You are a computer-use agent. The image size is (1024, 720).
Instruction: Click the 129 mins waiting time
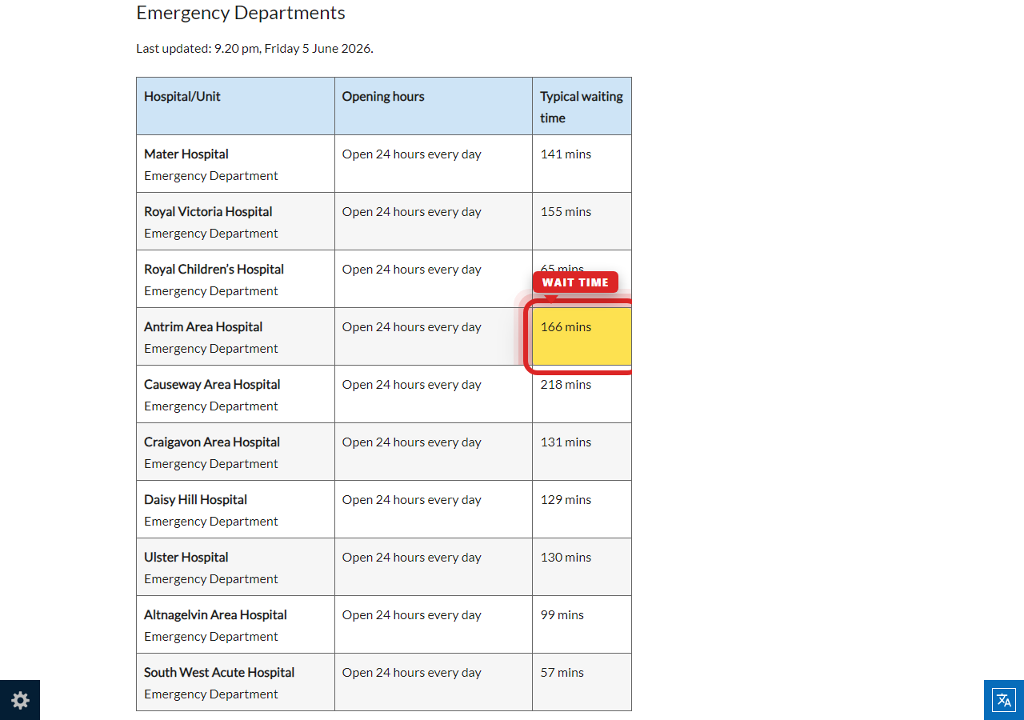point(566,499)
